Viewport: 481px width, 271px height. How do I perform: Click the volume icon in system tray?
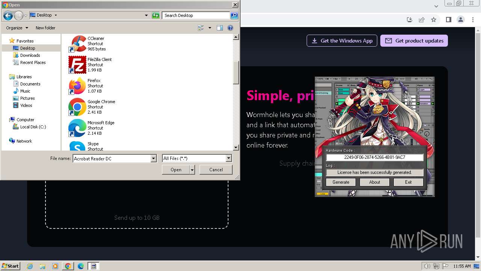pyautogui.click(x=427, y=266)
